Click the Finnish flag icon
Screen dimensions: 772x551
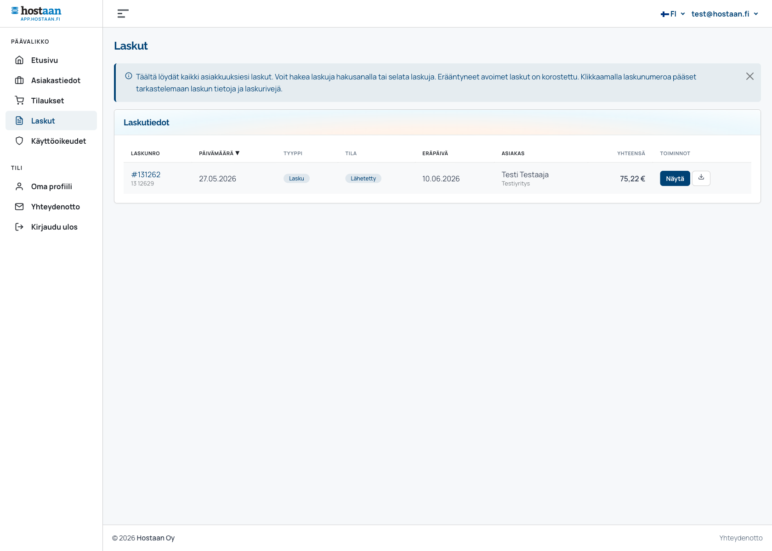[665, 14]
